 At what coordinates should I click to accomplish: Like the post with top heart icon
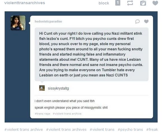(155, 3)
